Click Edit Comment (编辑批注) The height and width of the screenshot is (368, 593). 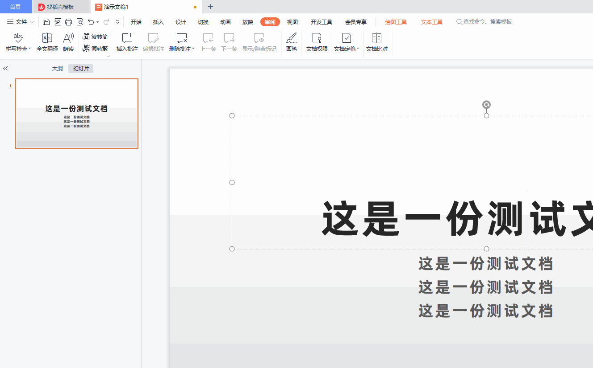point(154,43)
